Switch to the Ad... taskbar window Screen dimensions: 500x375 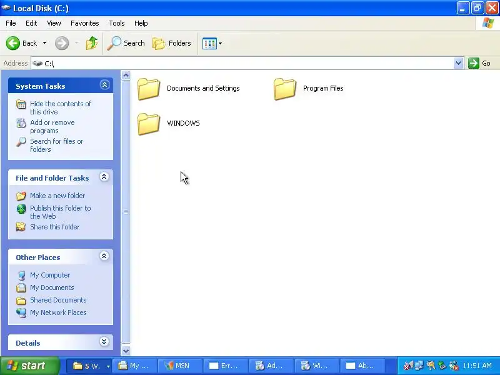click(271, 366)
